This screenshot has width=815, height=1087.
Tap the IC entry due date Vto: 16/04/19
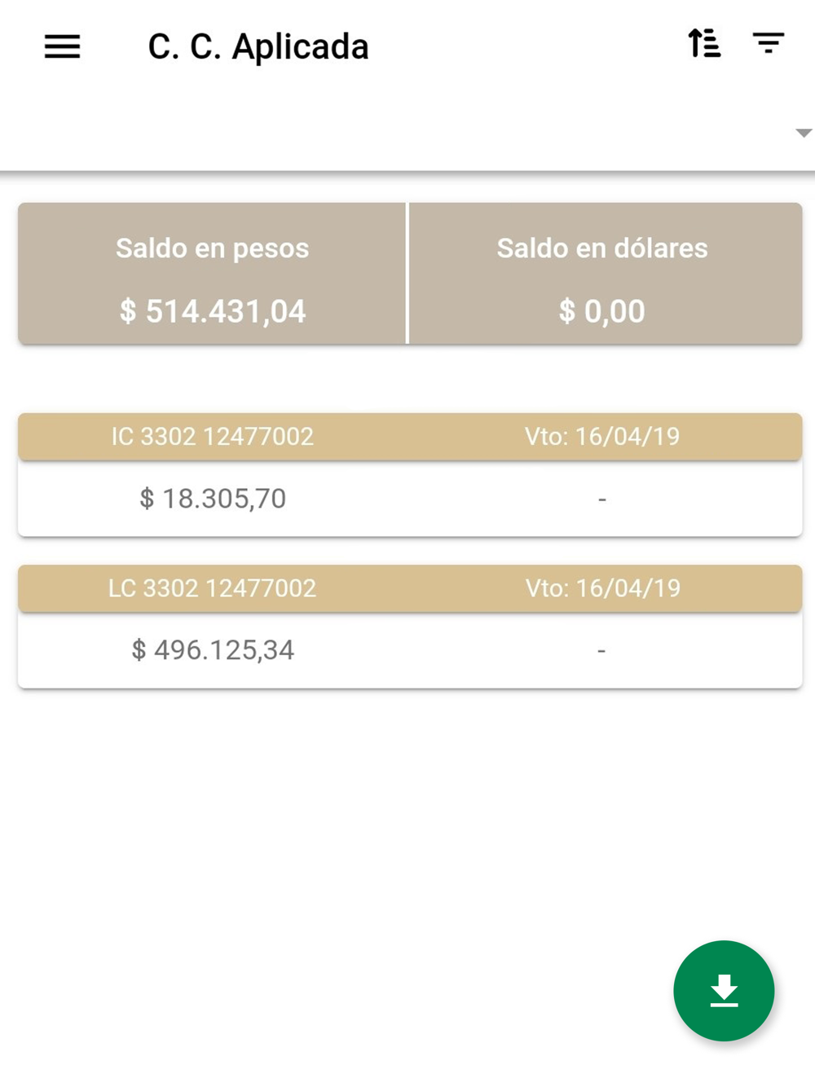point(602,437)
